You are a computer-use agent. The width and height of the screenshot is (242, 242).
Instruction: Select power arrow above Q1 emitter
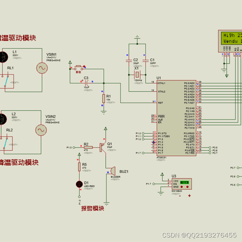pyautogui.click(x=106, y=128)
